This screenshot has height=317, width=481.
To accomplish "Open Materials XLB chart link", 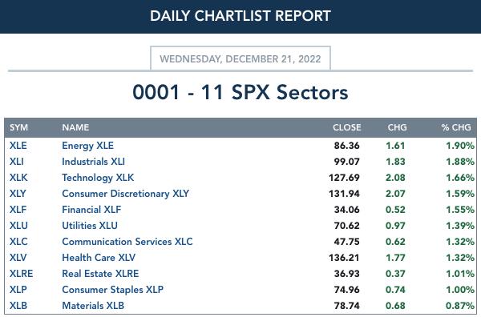I will [x=93, y=306].
